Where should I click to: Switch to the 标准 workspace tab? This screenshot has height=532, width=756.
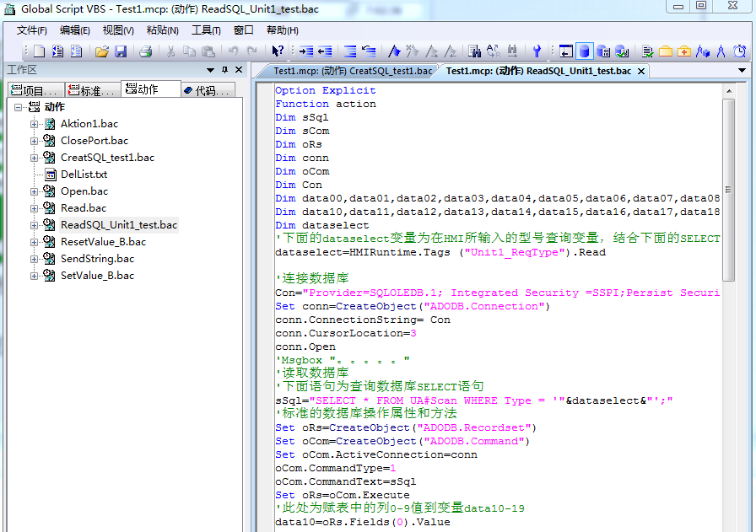point(93,89)
